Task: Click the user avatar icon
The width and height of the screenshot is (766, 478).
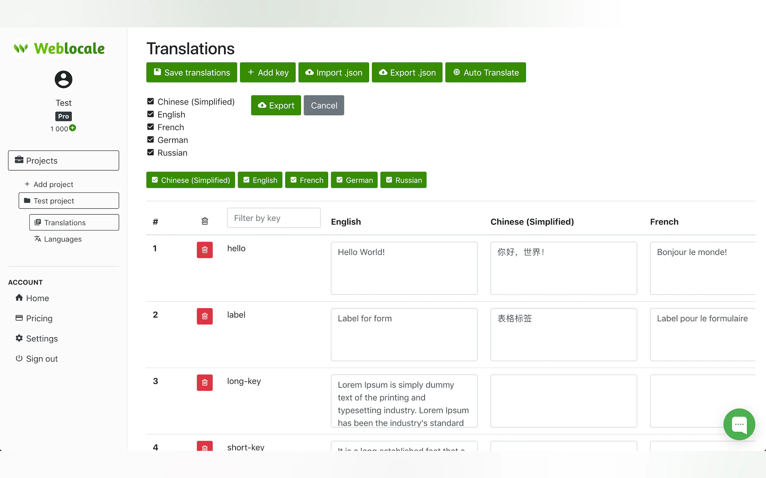Action: coord(63,79)
